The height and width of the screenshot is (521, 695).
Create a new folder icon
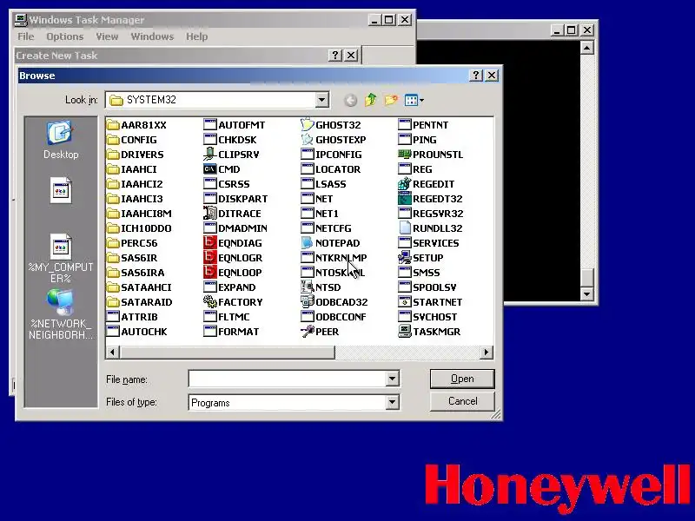[390, 100]
